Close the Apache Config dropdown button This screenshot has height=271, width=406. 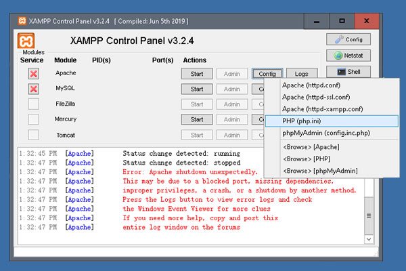(267, 74)
